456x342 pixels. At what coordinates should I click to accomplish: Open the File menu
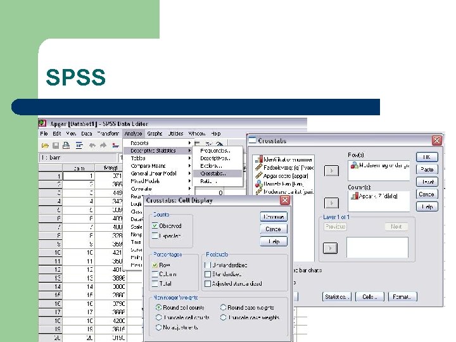(x=44, y=134)
